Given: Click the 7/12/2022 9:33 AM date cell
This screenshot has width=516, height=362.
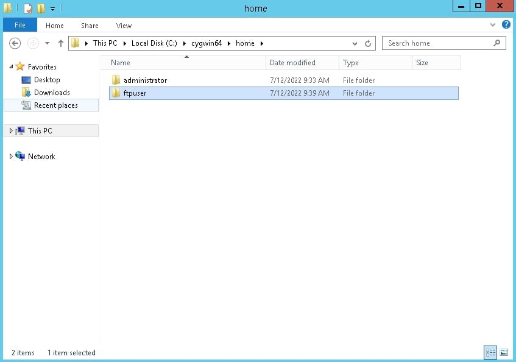Looking at the screenshot, I should (300, 80).
